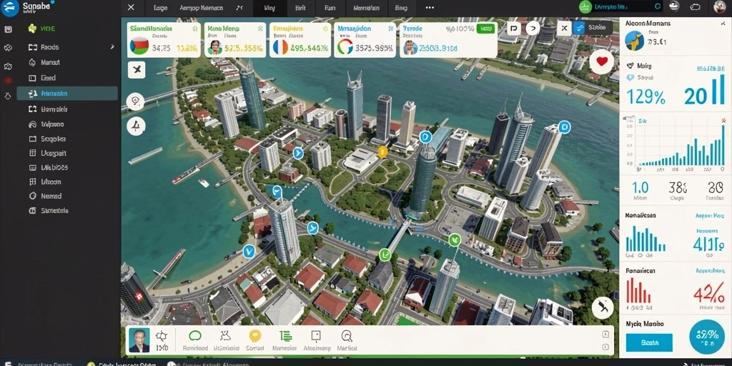Viewport: 732px width, 366px height.
Task: Click the airplane icon button on the map
Action: (x=136, y=70)
